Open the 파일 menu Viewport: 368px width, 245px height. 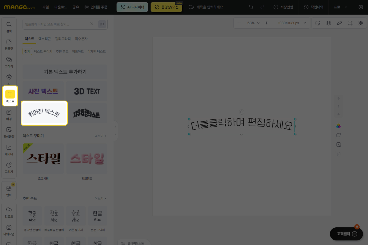(45, 7)
